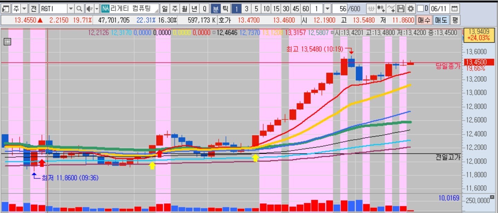Click the custom interval value field 1
The image size is (498, 213).
317,8
